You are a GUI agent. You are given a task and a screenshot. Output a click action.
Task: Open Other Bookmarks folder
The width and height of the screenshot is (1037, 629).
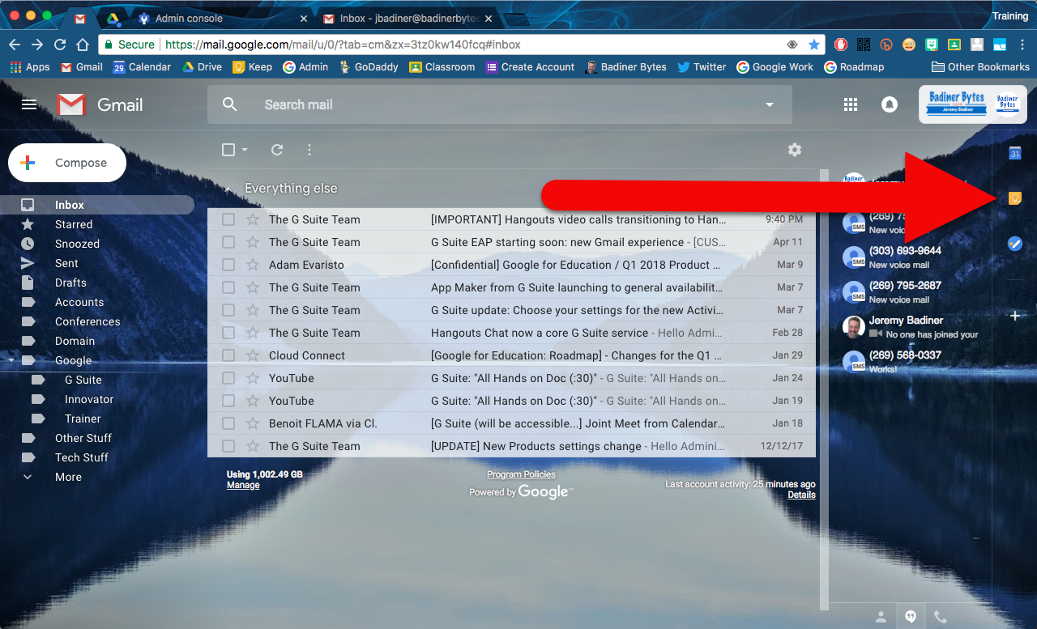(x=980, y=67)
